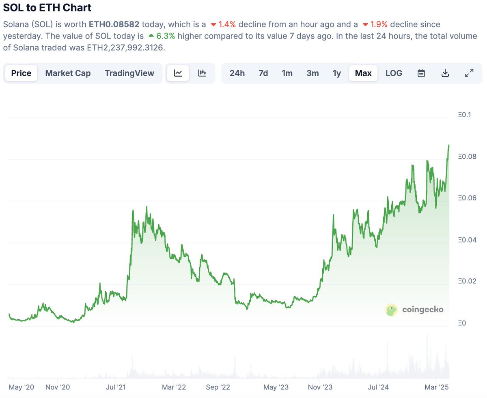Switch to candlestick chart view icon

[x=203, y=73]
